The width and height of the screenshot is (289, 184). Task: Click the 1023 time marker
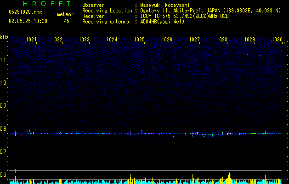[x=84, y=40]
